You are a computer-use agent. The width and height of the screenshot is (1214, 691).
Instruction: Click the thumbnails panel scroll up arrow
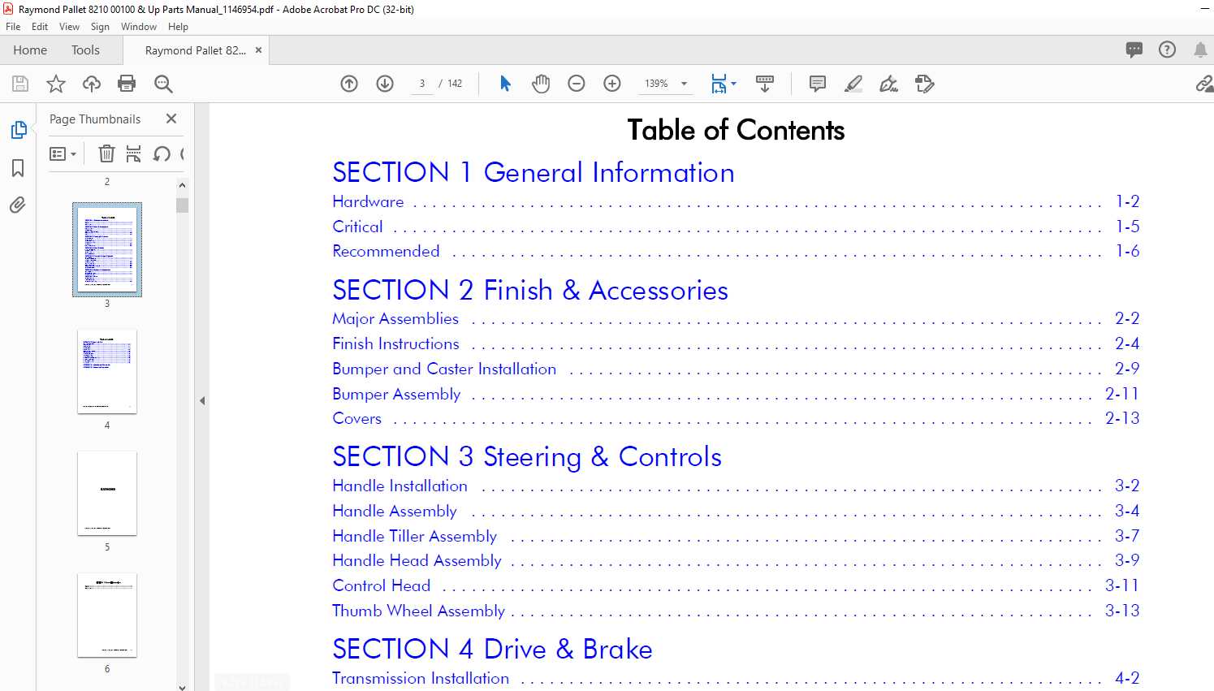pos(182,186)
